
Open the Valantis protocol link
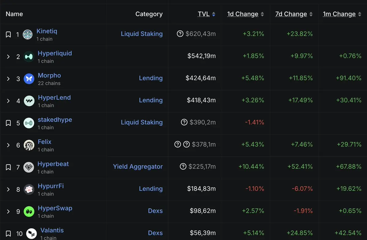[52, 230]
